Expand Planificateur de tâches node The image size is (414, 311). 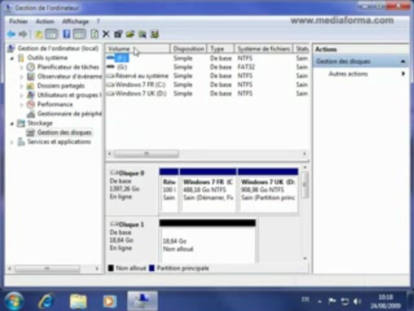click(22, 67)
